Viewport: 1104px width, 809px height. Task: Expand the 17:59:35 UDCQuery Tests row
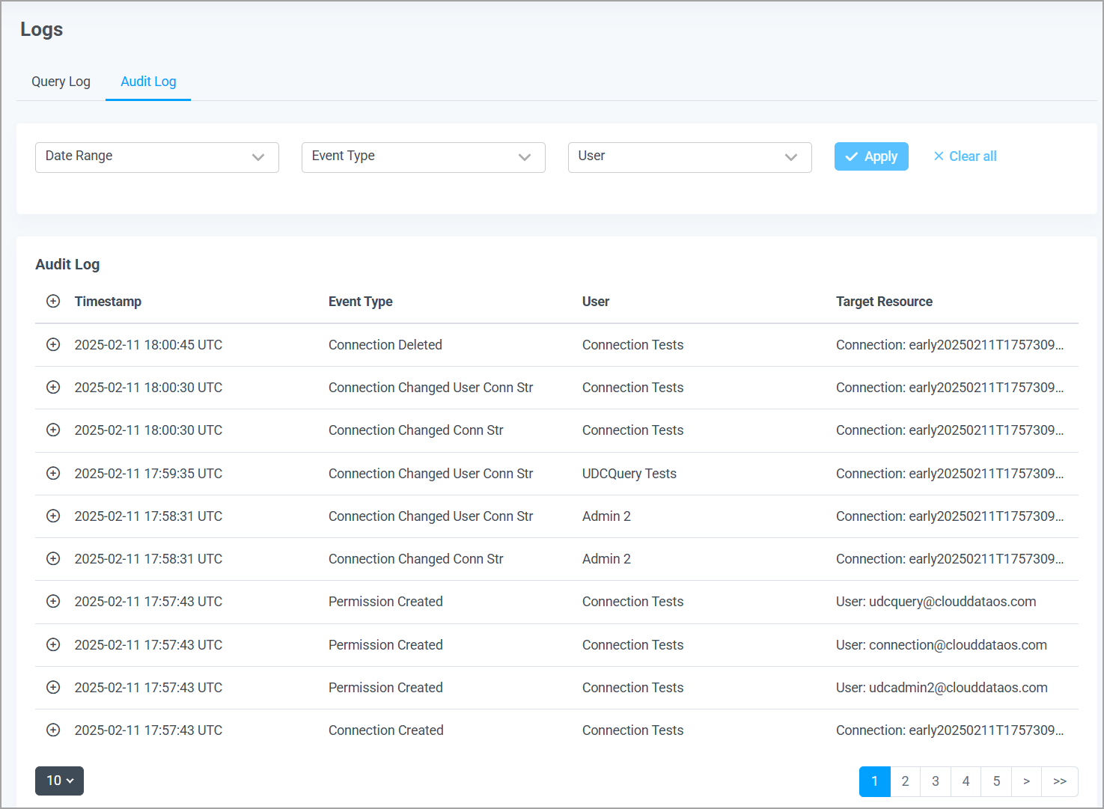coord(53,473)
